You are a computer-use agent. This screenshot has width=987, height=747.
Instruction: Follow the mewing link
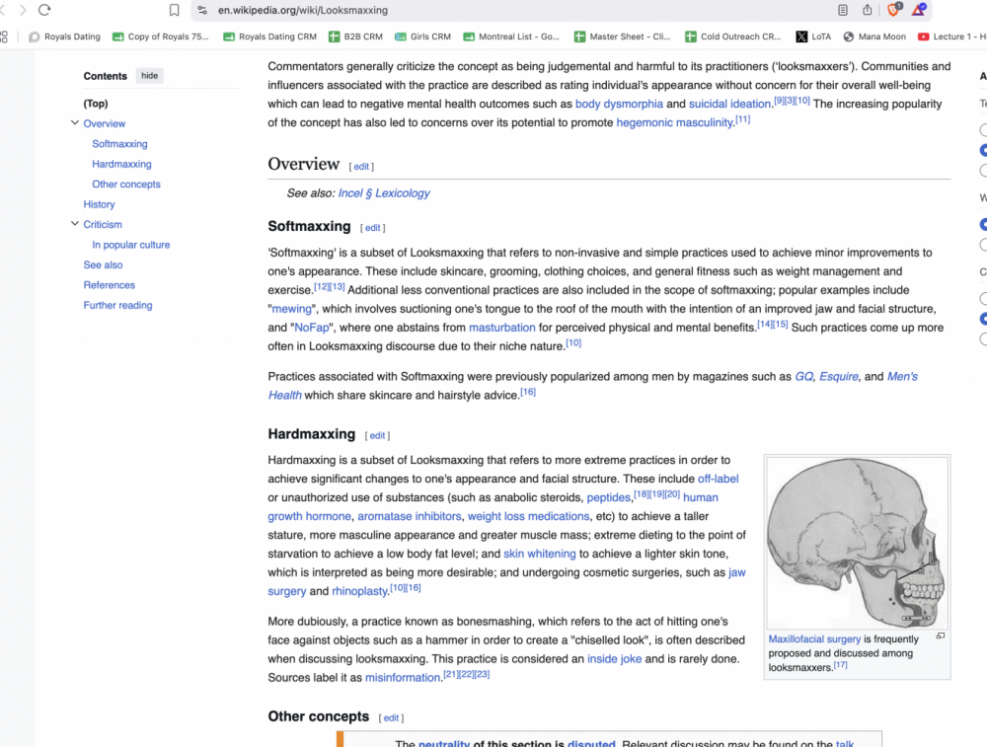(291, 309)
